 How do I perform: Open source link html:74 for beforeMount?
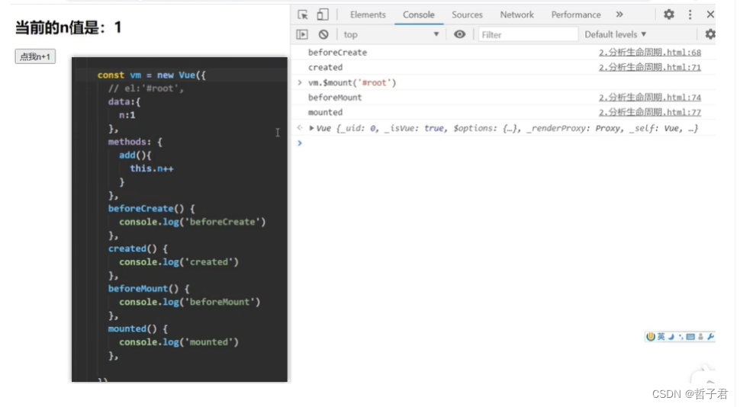click(x=650, y=98)
